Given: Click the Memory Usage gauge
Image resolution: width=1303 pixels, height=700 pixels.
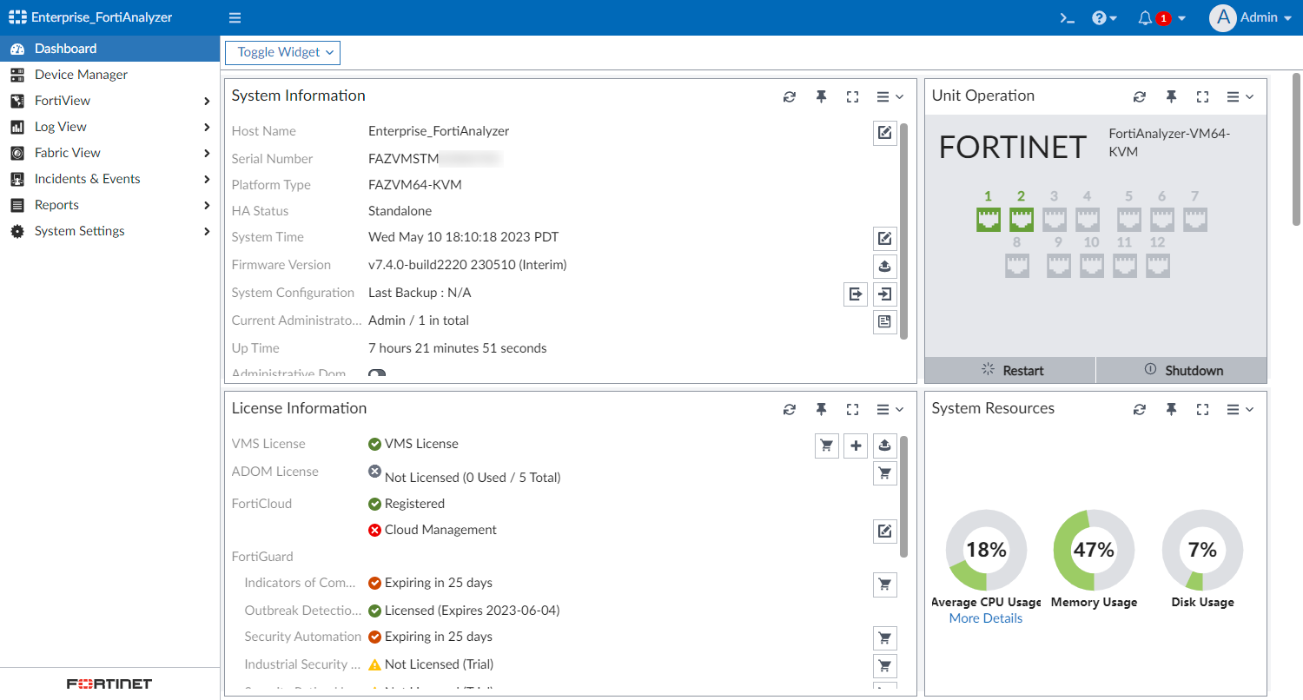Looking at the screenshot, I should point(1093,550).
